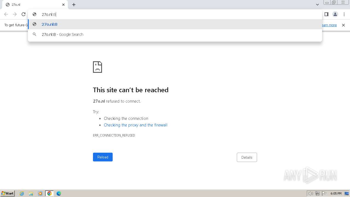Viewport: 350px width, 197px height.
Task: Open Checking the proxy and the firewall link
Action: (136, 125)
